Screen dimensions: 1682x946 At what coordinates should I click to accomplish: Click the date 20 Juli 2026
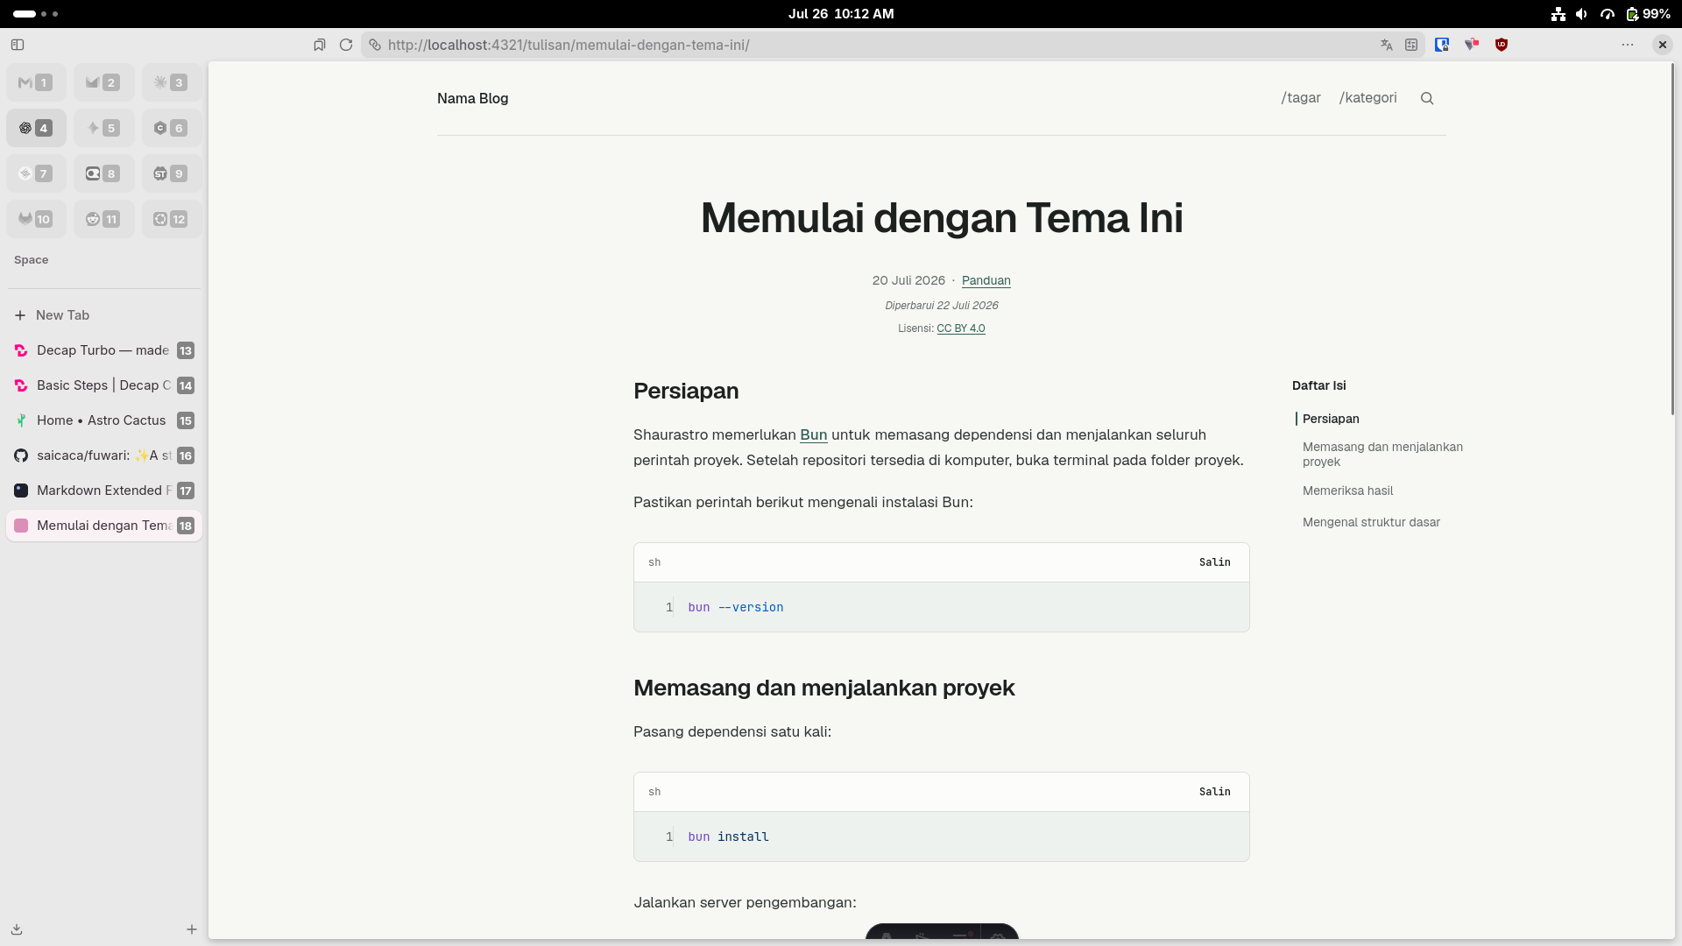[x=908, y=280]
